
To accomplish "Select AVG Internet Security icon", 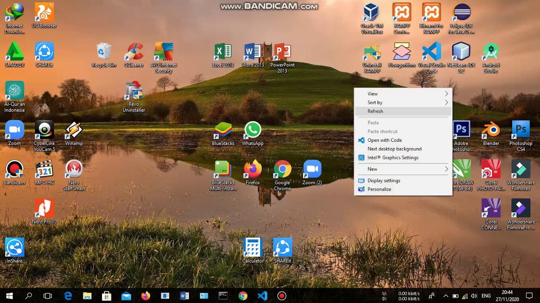I will click(x=164, y=58).
